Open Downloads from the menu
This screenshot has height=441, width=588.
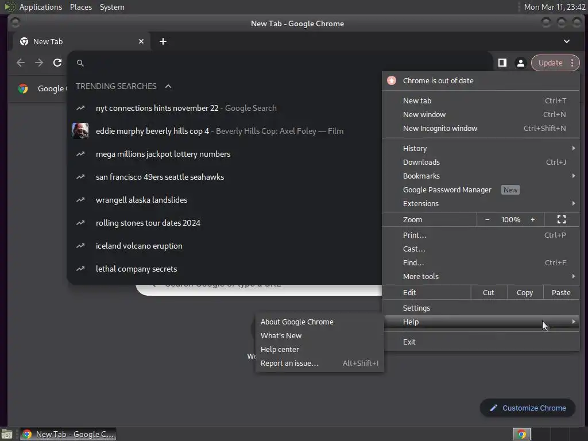tap(481, 163)
